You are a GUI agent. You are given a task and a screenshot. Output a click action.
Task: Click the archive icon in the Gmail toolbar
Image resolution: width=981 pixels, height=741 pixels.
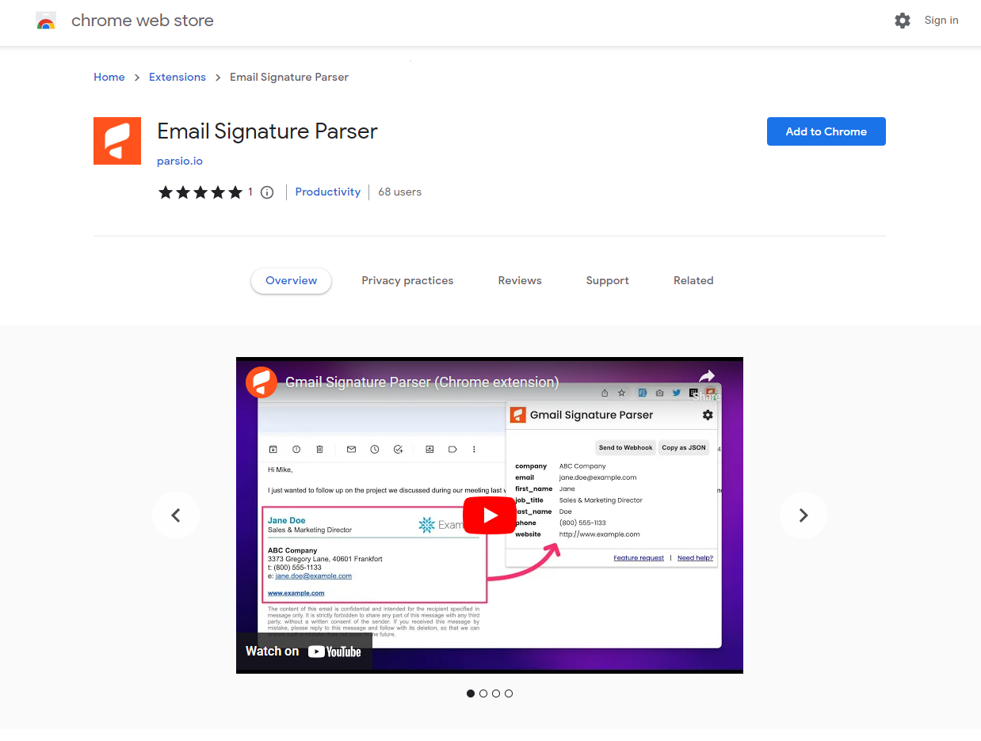(x=273, y=449)
